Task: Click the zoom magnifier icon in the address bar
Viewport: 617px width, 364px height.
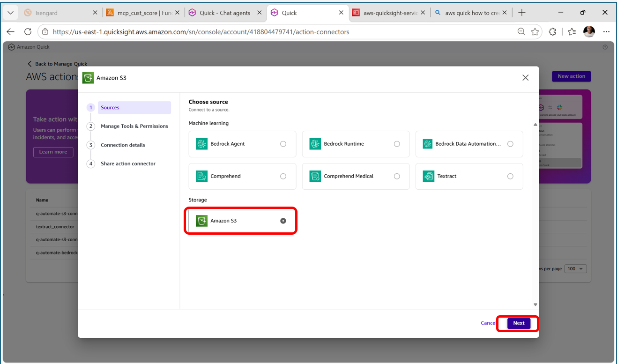Action: pos(521,32)
